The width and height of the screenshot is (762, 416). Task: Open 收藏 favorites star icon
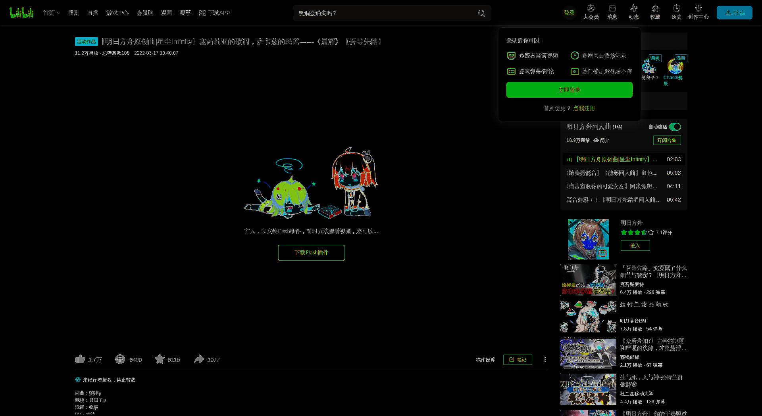(655, 12)
